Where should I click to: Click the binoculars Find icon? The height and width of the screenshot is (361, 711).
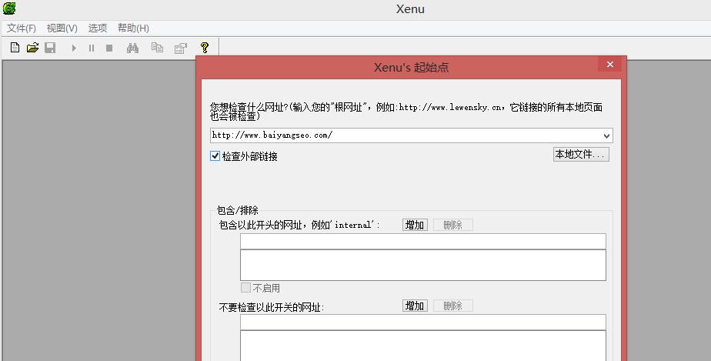tap(132, 48)
